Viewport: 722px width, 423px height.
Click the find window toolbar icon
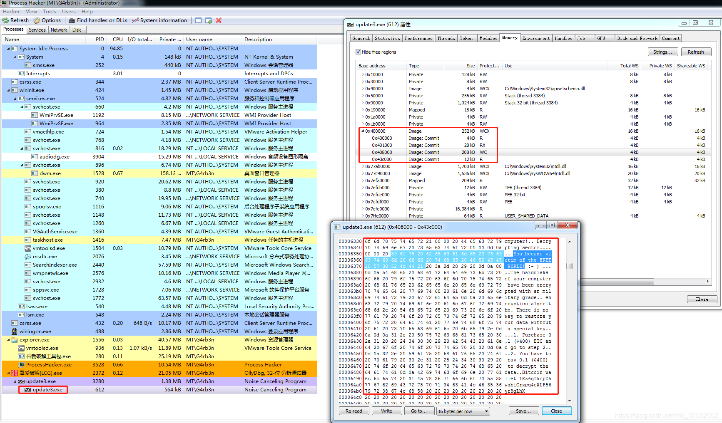198,20
